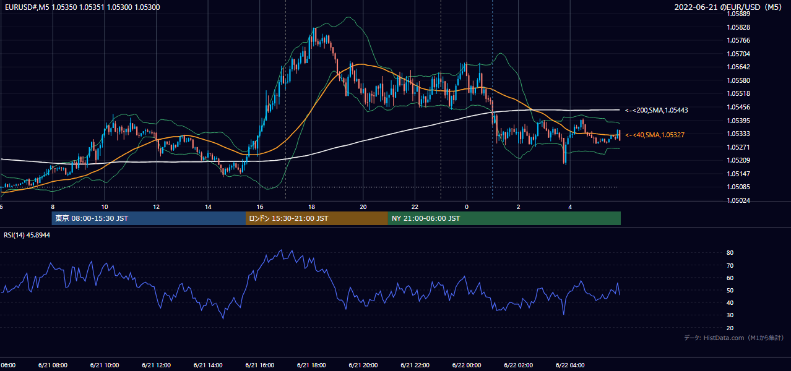Click the 6/21 20:00 date label
Viewport: 791px width, 371px height.
click(363, 365)
